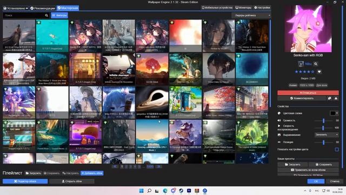The width and height of the screenshot is (346, 195).
Task: Open the Выравнивание Заполнить dropdown
Action: click(327, 135)
